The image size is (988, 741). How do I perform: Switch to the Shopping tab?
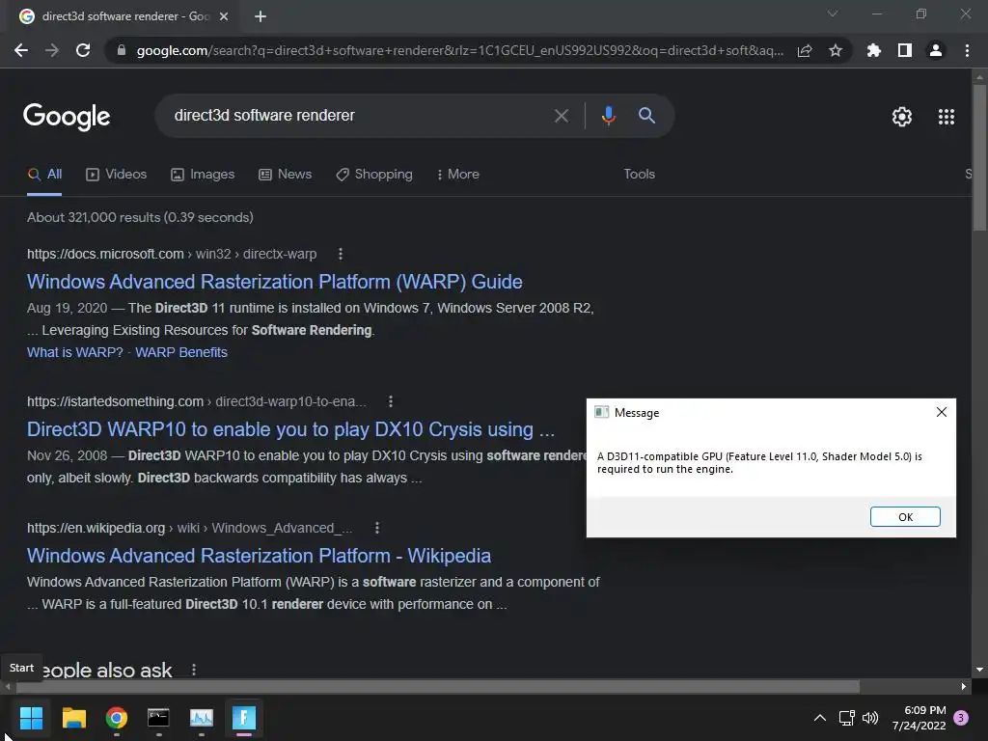[374, 175]
